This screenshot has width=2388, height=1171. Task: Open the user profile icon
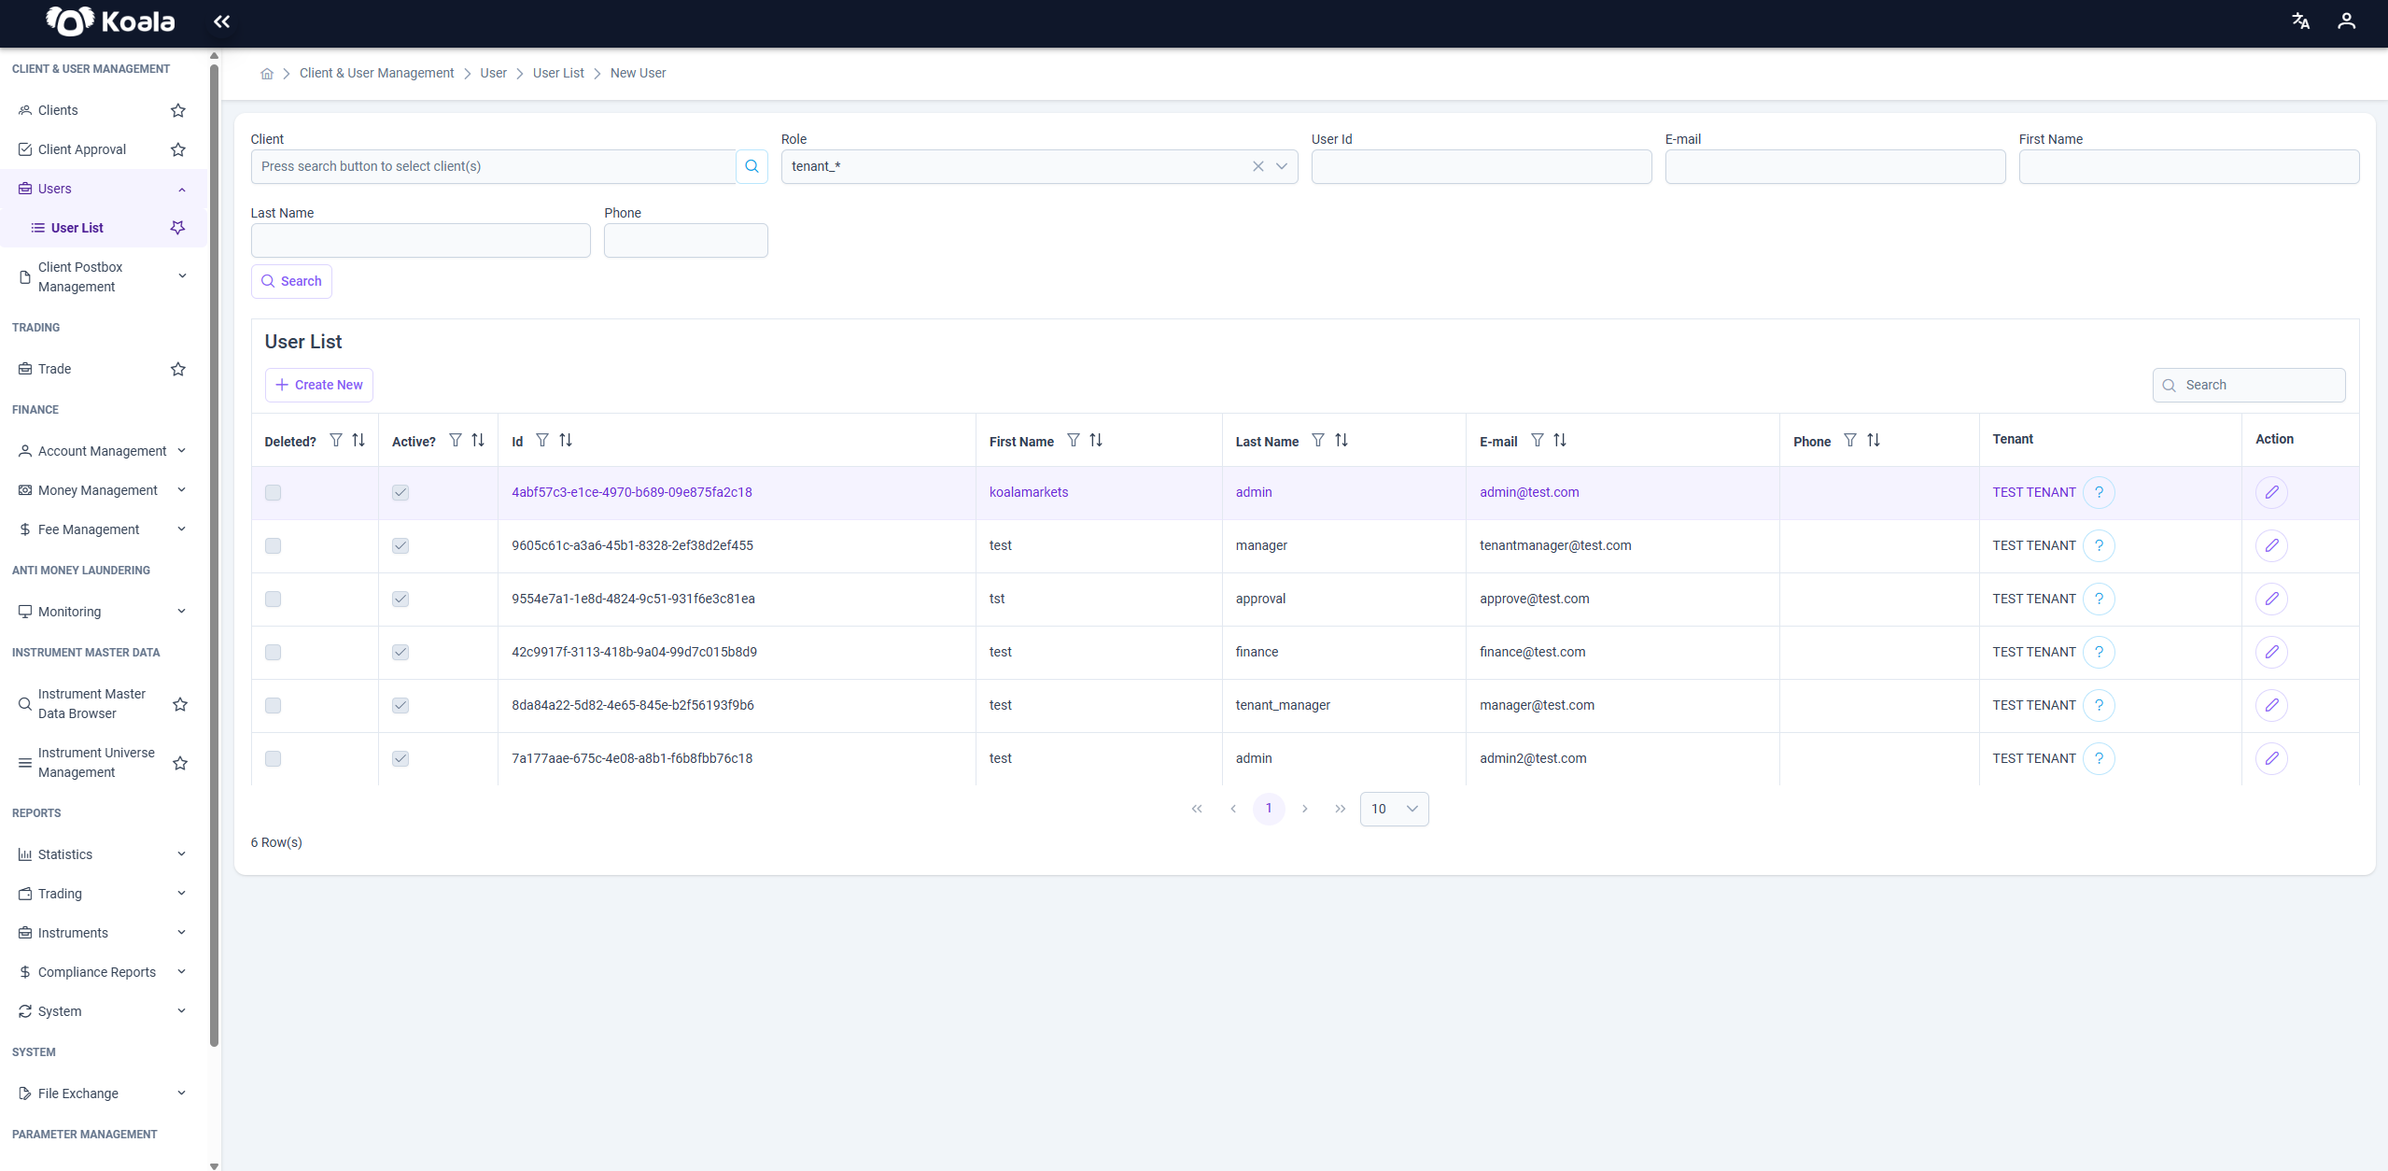point(2346,21)
